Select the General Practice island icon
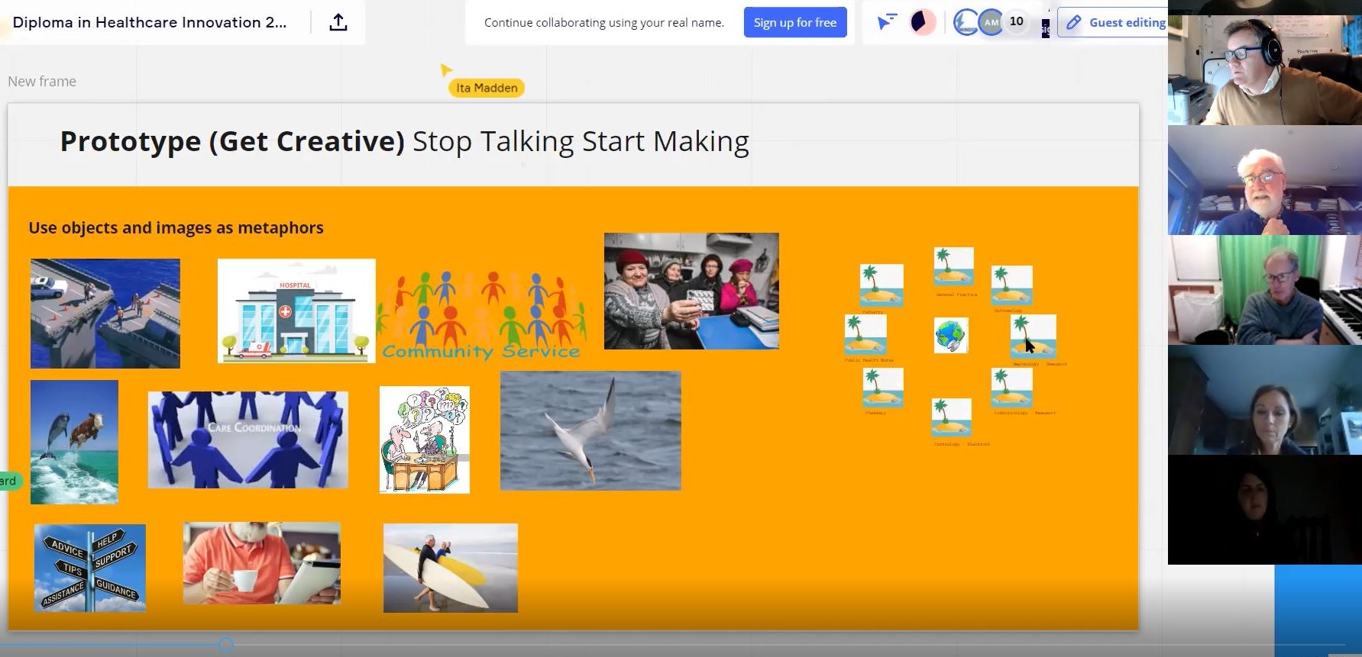Screen dimensions: 1362x657 953,267
